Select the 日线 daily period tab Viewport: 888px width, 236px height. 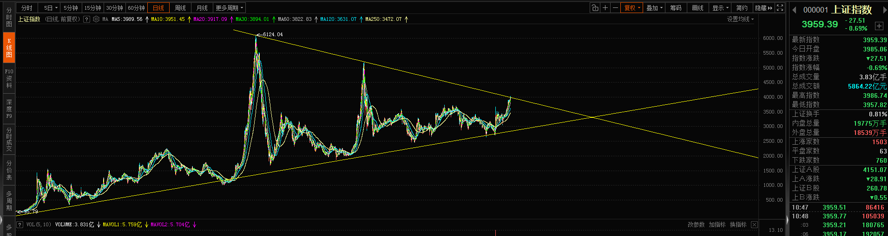point(158,8)
